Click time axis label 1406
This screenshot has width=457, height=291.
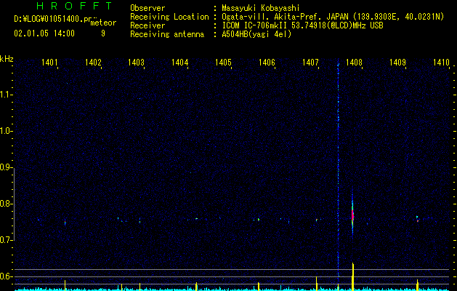point(267,62)
